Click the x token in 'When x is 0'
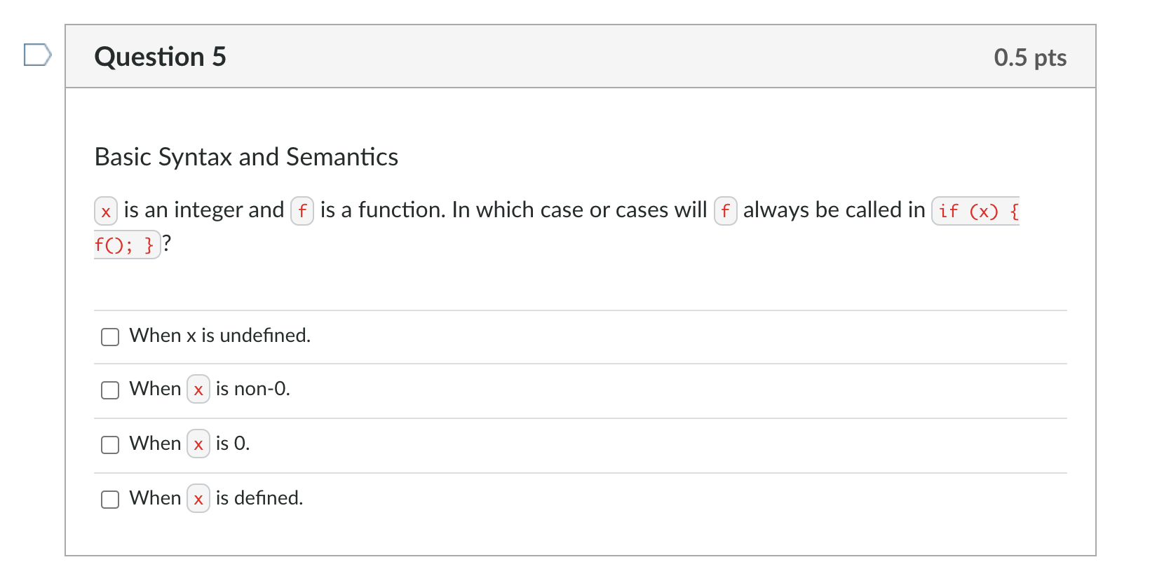 tap(198, 444)
